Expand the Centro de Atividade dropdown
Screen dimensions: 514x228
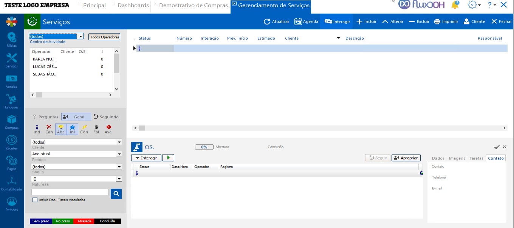coord(80,37)
